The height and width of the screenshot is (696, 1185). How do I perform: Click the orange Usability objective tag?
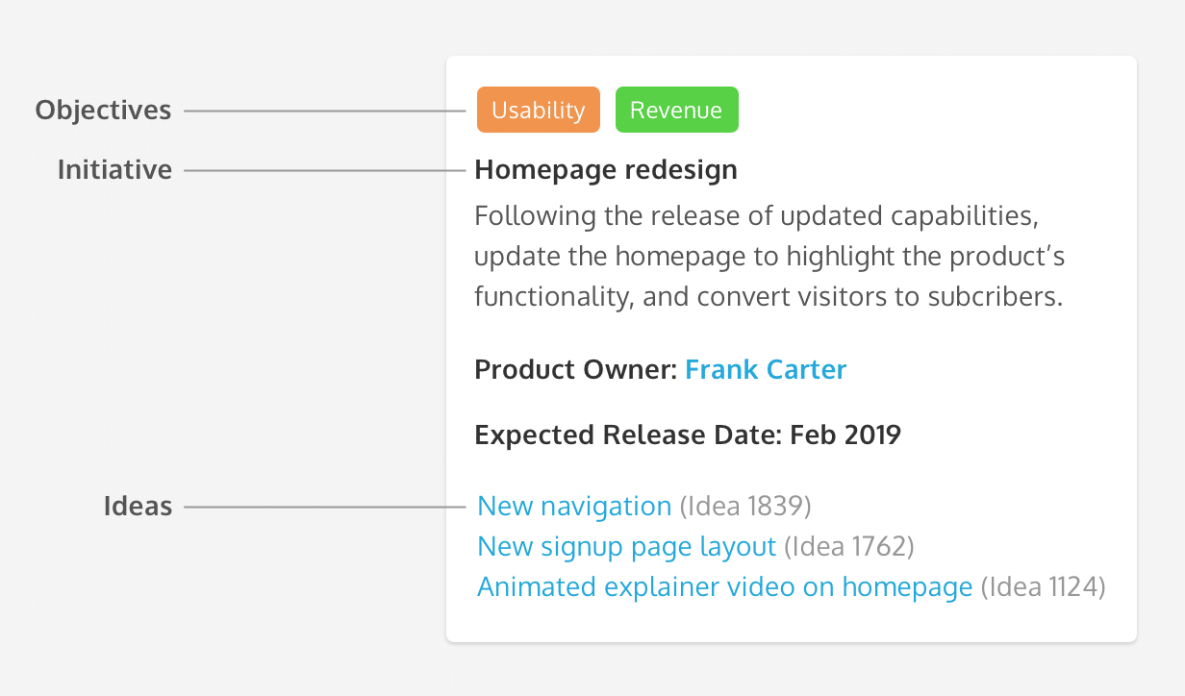539,110
